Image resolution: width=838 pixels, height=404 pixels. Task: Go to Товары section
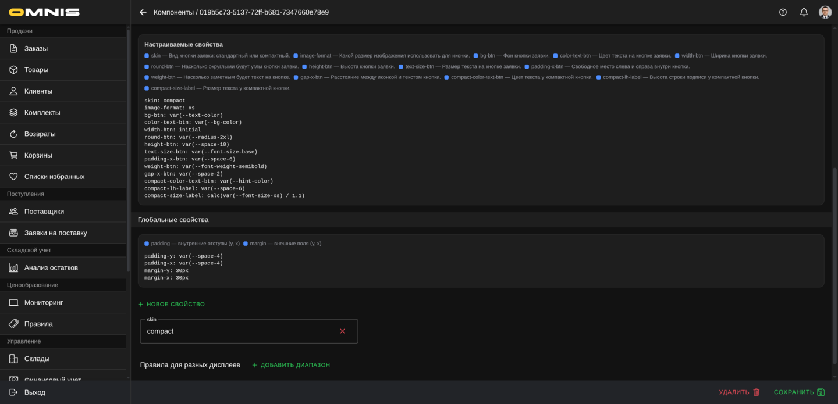[x=36, y=70]
